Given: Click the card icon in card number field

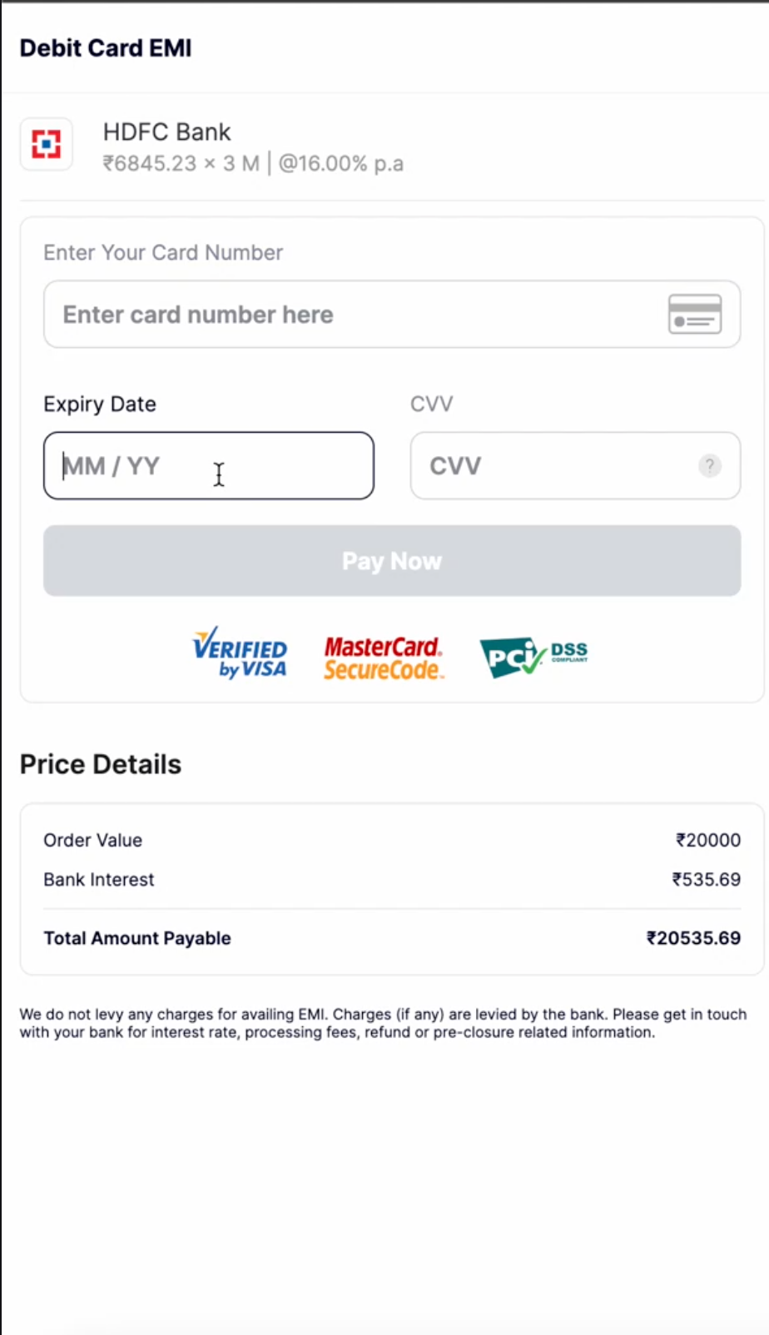Looking at the screenshot, I should coord(695,314).
